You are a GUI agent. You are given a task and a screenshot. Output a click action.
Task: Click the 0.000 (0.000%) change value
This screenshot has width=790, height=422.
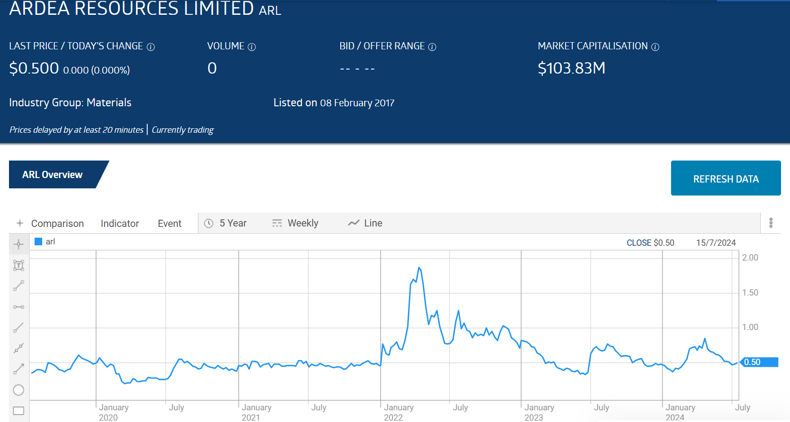pos(97,70)
